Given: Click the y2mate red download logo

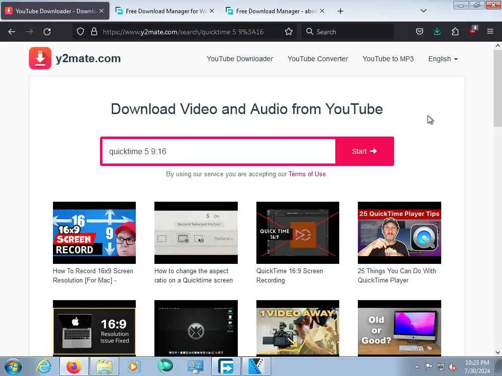Looking at the screenshot, I should [40, 58].
